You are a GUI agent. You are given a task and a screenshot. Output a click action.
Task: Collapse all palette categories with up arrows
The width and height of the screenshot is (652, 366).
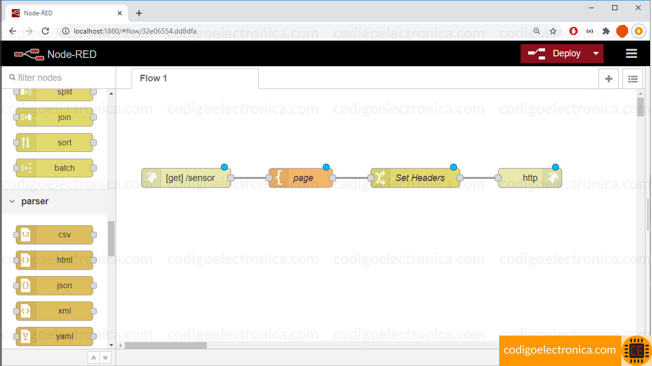click(x=94, y=358)
